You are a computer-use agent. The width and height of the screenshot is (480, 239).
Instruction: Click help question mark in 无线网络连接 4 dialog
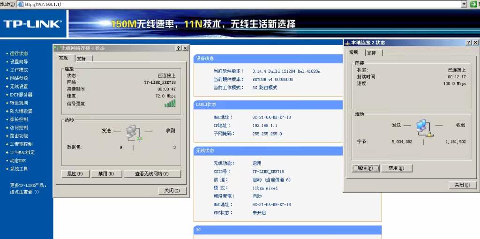pos(179,48)
